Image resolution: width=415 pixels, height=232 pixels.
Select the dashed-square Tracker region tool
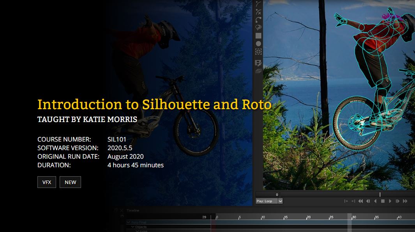(x=258, y=51)
